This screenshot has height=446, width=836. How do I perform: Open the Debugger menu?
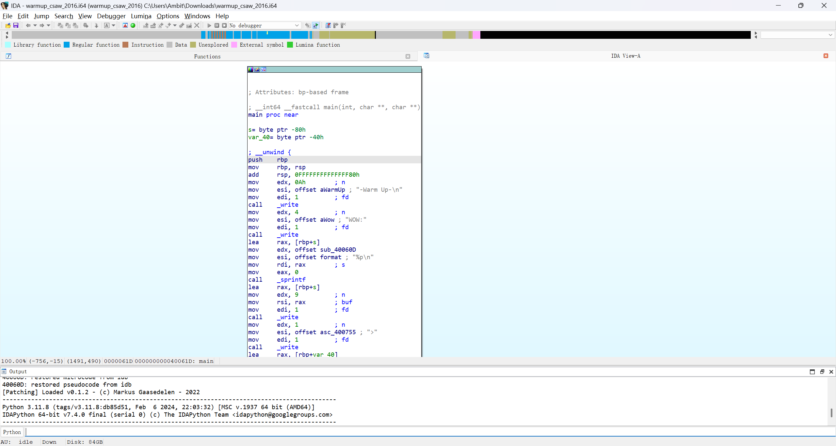point(111,16)
